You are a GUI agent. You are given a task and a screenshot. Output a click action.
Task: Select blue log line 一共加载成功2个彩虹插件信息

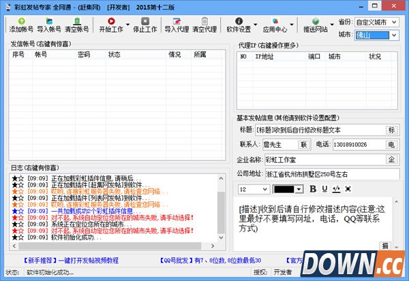click(x=76, y=211)
